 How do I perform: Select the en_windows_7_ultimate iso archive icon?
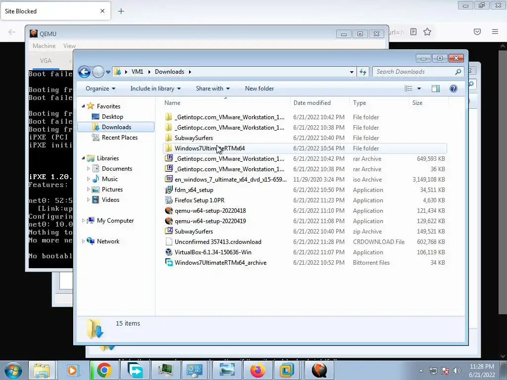point(169,179)
